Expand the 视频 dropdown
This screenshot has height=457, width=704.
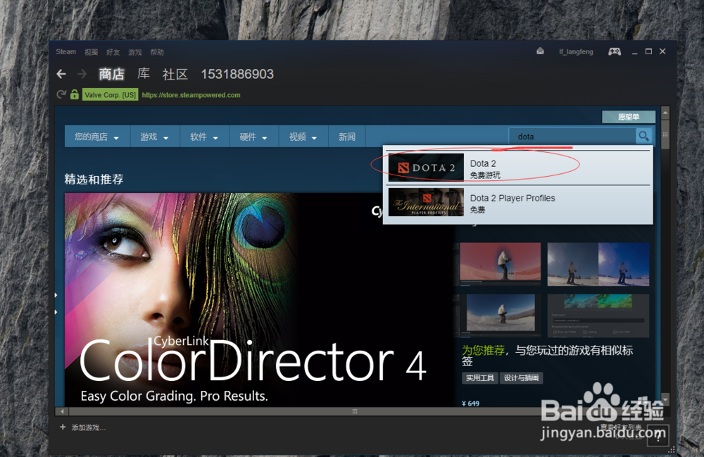tap(303, 137)
